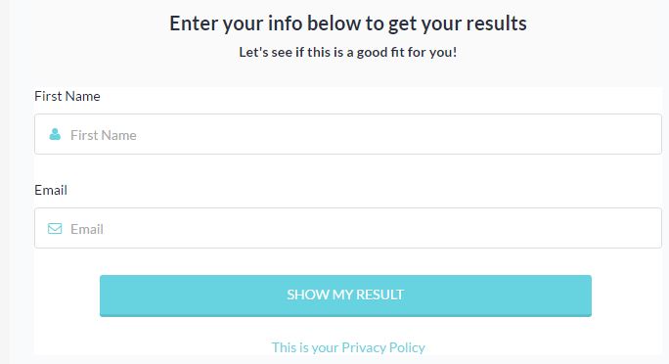Tap the teal mail outline icon
The height and width of the screenshot is (364, 669).
pos(55,229)
